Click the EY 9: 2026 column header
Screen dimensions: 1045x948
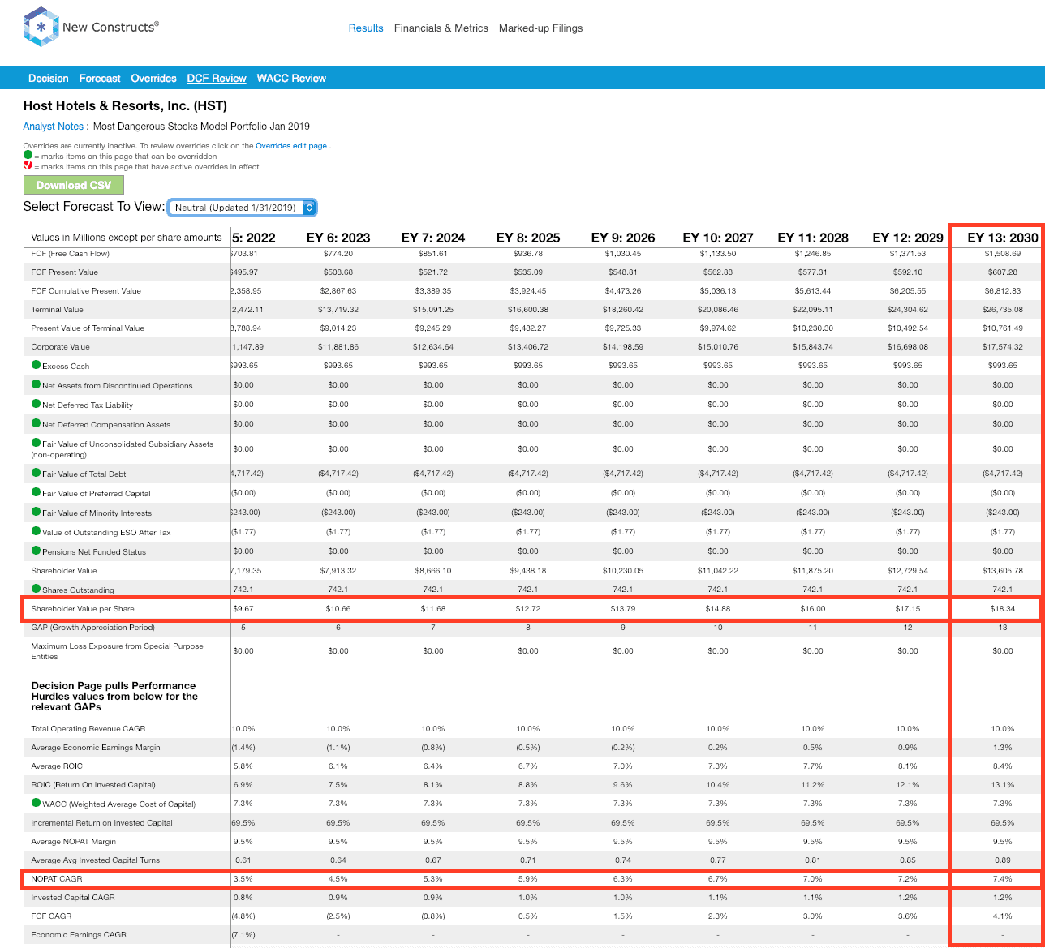click(623, 238)
